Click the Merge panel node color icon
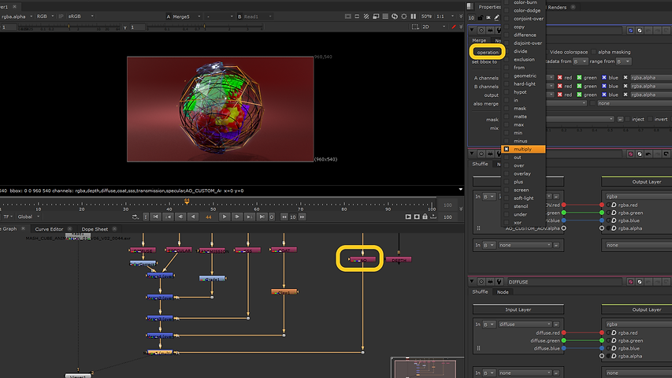Viewport: 672px width, 378px height. coord(630,31)
